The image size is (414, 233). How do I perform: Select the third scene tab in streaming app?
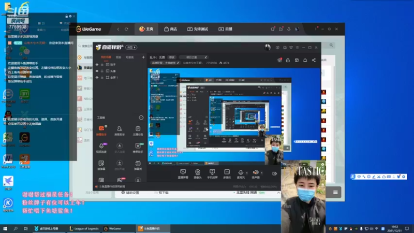(129, 57)
